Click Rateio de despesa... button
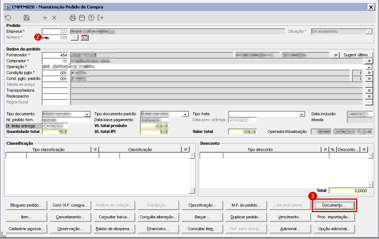Image resolution: width=379 pixels, height=239 pixels. [x=114, y=229]
